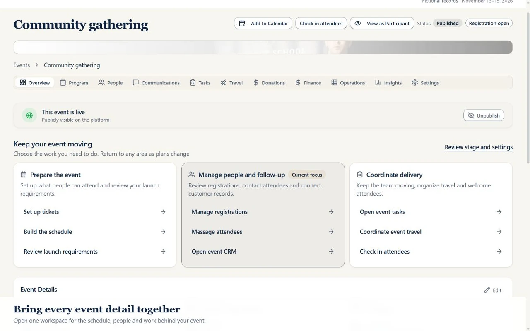This screenshot has height=331, width=530.
Task: Click the eye icon in View as Participant
Action: click(358, 23)
